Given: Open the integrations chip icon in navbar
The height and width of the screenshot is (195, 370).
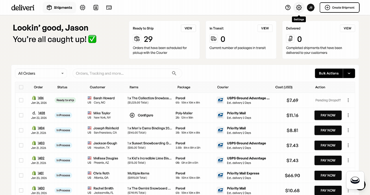Looking at the screenshot, I should click(x=83, y=8).
